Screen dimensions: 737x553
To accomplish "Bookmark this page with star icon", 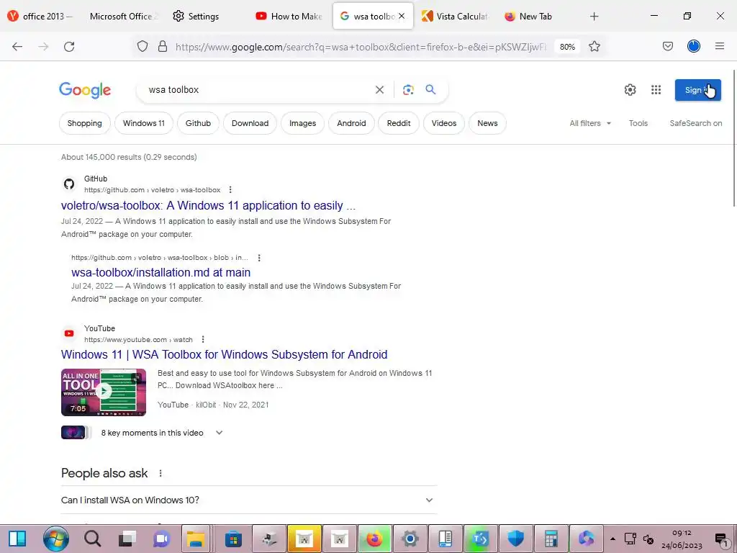I will [x=594, y=47].
